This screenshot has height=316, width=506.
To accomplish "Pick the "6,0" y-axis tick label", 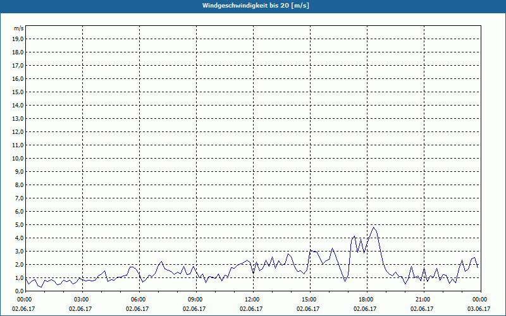I will click(19, 211).
